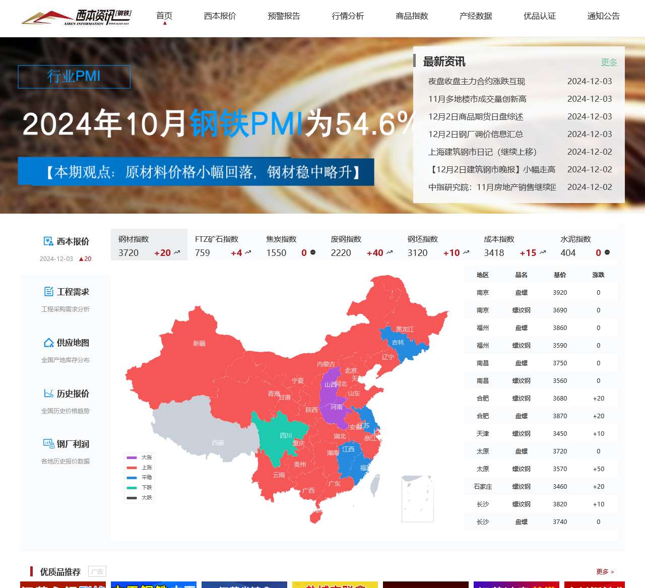Screen dimensions: 645x588
Task: Open 通知公告 navigation item
Action: pos(603,16)
